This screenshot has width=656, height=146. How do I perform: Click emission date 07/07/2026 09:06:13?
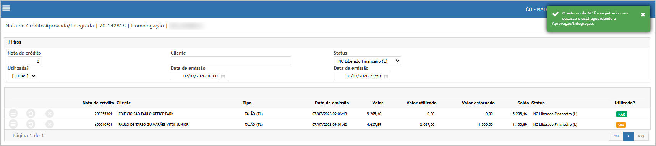[x=329, y=114]
